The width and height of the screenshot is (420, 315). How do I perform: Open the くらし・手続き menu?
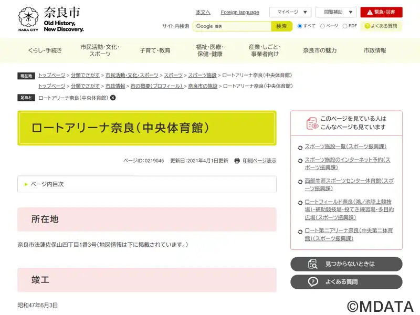[45, 50]
